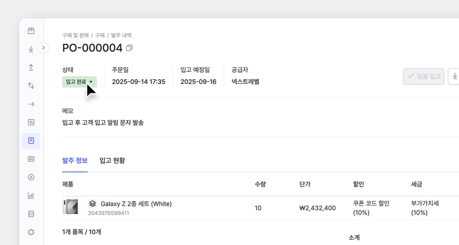
Task: Click the expected date 2025-09-16
Action: click(199, 82)
